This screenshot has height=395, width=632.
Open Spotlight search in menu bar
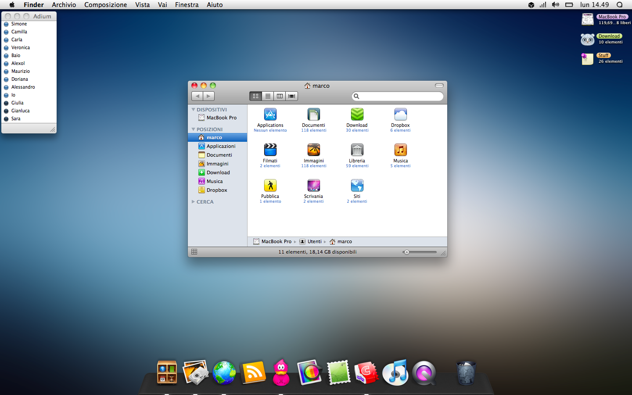(619, 5)
